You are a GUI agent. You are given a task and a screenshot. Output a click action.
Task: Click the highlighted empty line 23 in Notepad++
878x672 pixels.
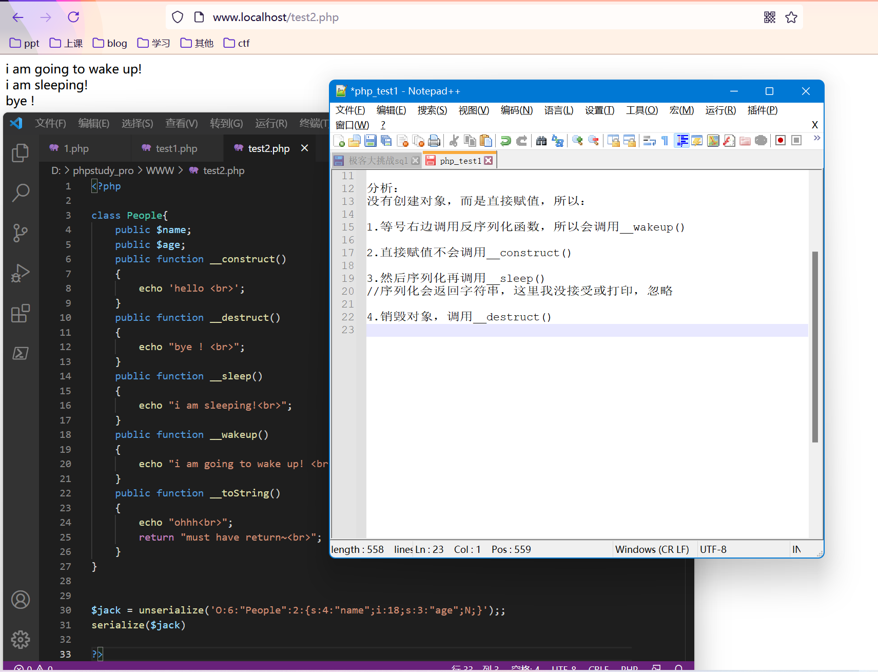[x=587, y=330]
